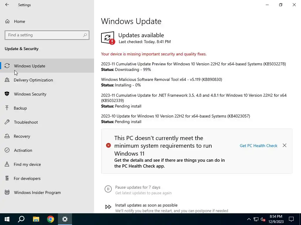Open taskbar Search
The width and height of the screenshot is (301, 225).
(21, 219)
